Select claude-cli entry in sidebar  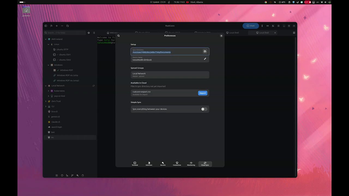[x=55, y=122]
